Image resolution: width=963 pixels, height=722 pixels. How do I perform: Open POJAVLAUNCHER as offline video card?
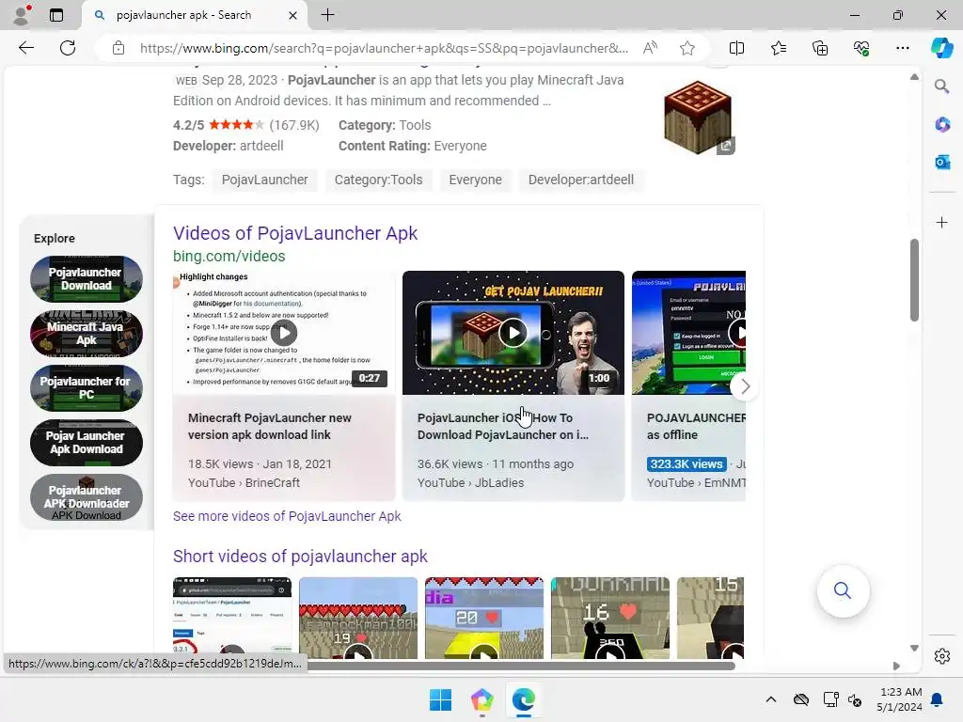(x=688, y=386)
